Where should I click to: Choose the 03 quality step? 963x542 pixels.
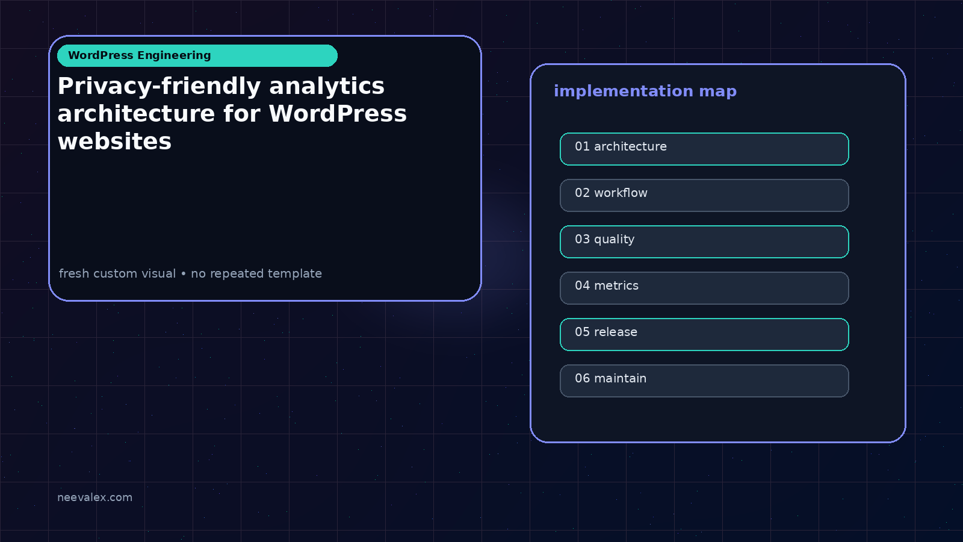tap(704, 241)
